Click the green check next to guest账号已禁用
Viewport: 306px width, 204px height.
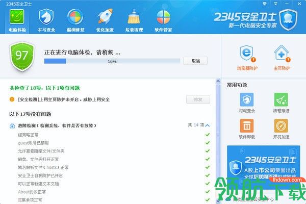[x=208, y=143]
